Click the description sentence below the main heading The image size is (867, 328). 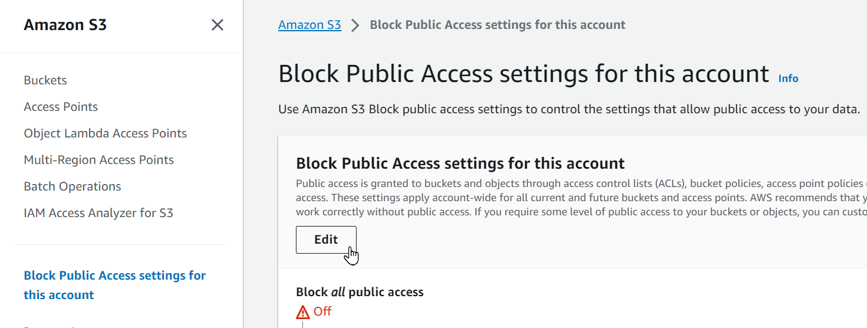tap(569, 109)
